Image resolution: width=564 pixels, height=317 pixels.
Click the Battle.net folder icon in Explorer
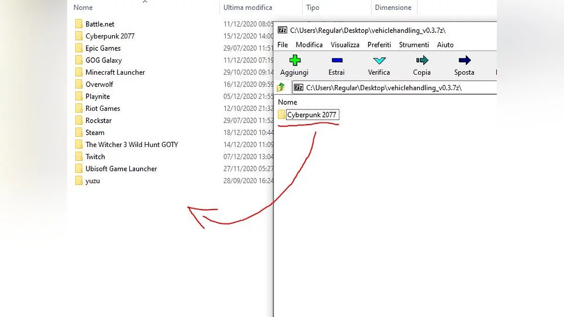(79, 24)
